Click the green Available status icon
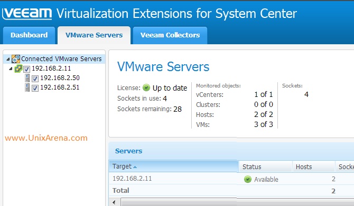The height and width of the screenshot is (206, 354). point(248,179)
